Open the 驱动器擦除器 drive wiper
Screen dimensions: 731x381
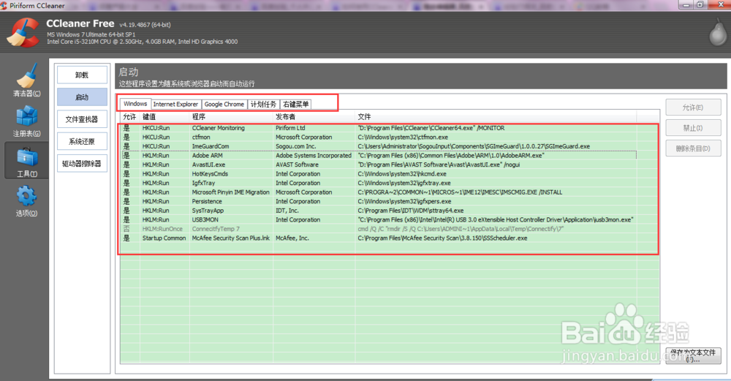(82, 163)
